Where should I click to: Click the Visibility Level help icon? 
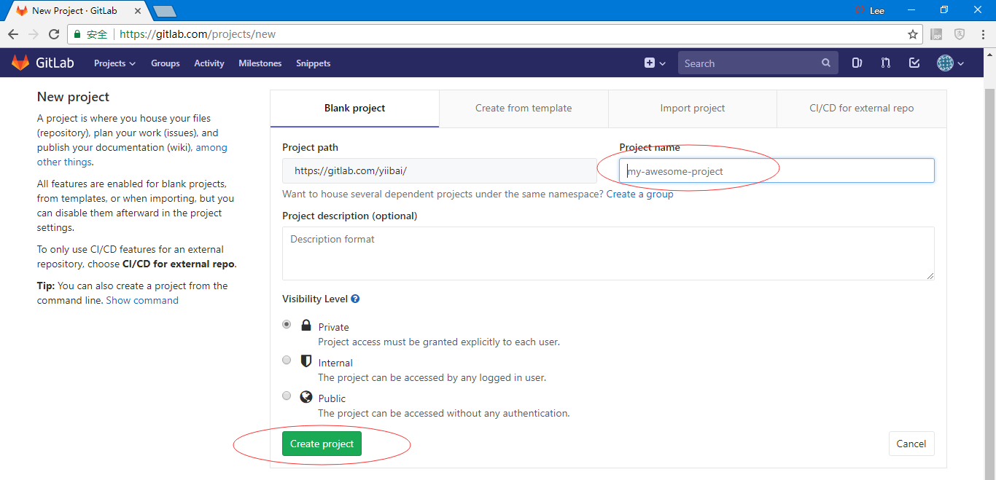click(x=355, y=299)
